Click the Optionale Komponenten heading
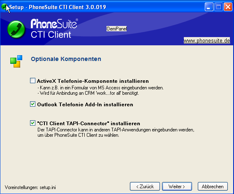 66,59
